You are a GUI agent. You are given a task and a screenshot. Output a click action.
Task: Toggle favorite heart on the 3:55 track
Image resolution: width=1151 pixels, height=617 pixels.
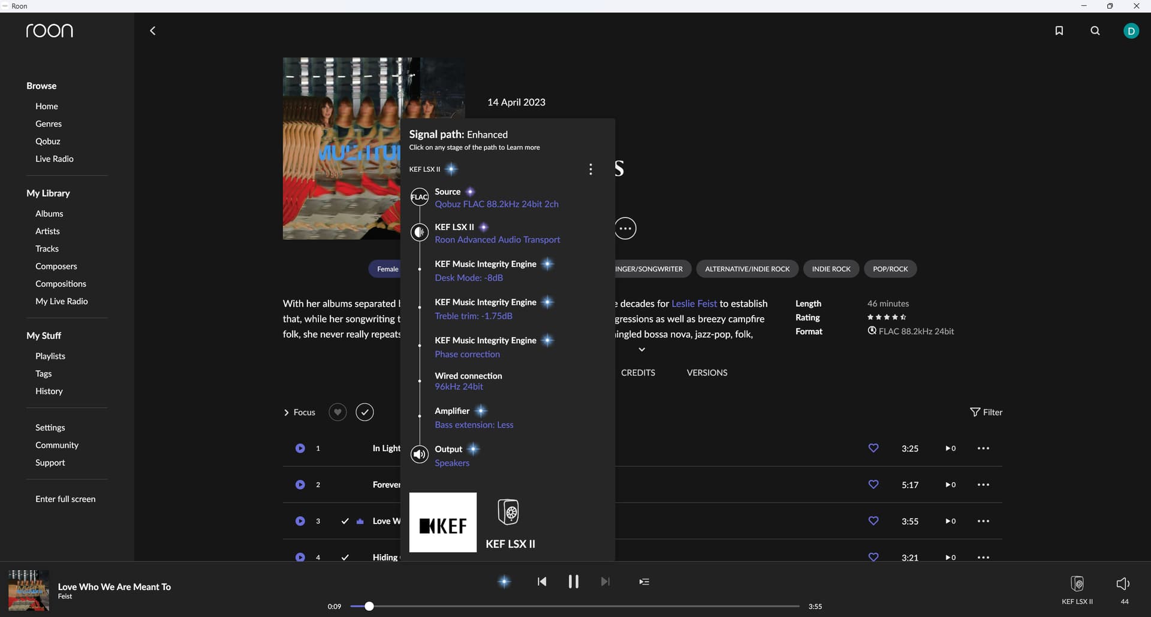[x=873, y=521]
